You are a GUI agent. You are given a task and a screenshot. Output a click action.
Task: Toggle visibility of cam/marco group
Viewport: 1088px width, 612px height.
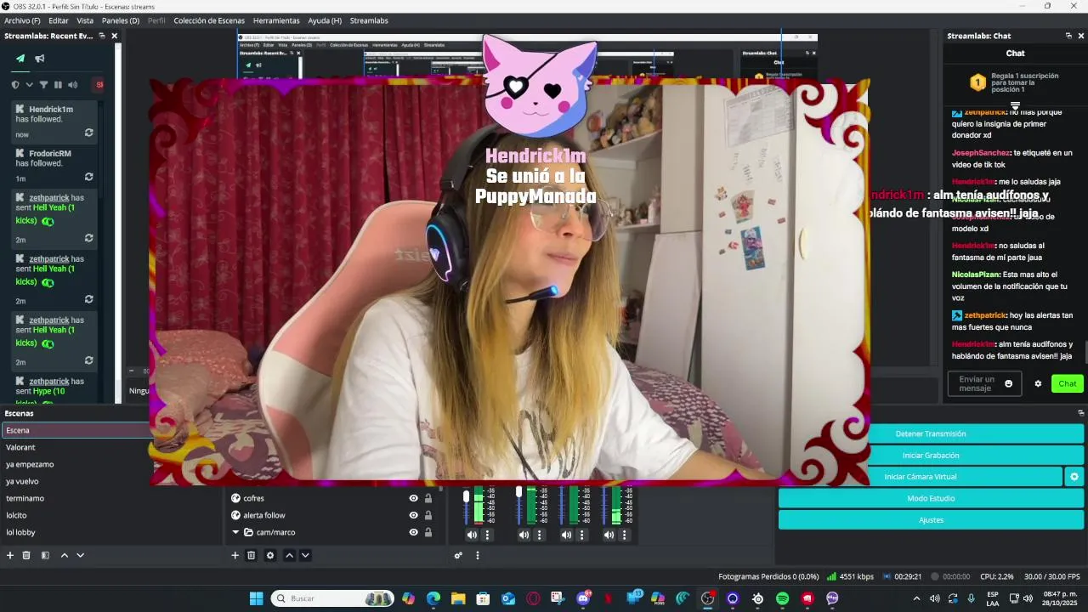(414, 532)
